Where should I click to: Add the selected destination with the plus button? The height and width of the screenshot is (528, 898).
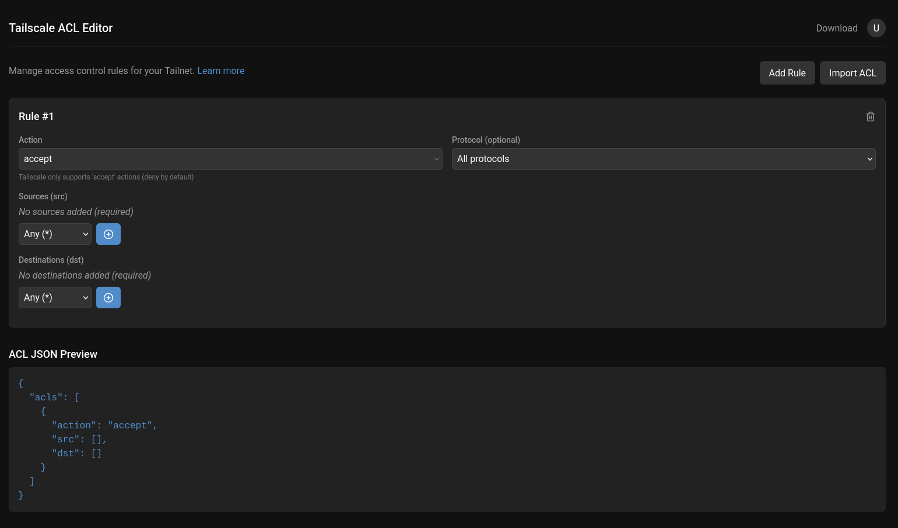(108, 298)
